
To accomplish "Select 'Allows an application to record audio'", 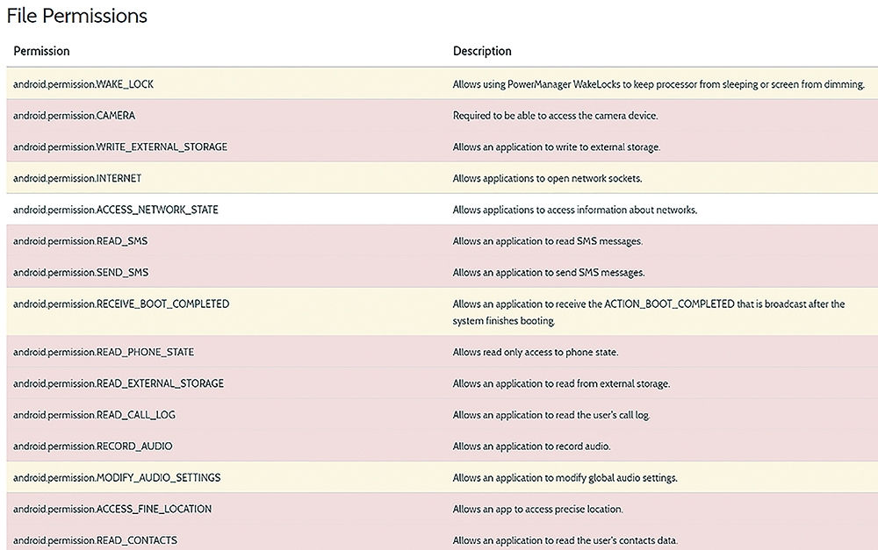I will [532, 446].
